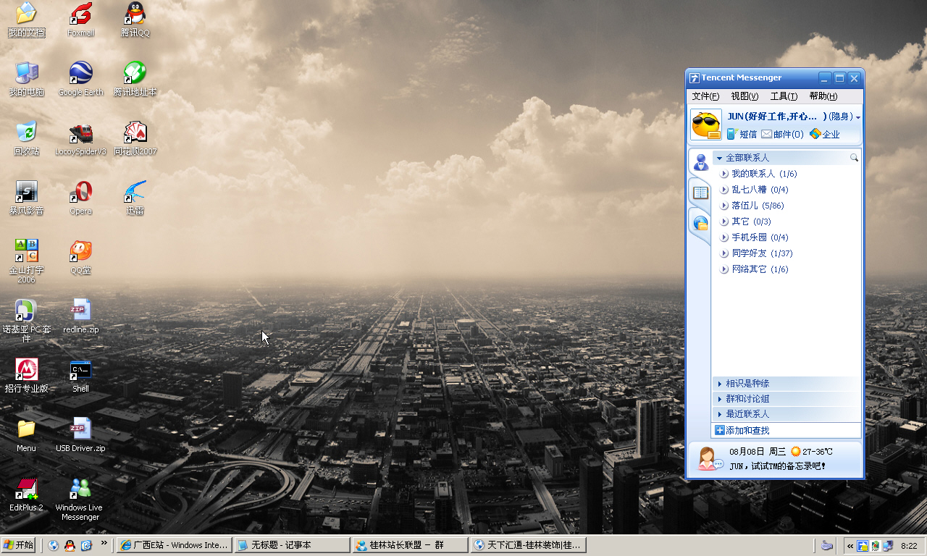Open the Foxmail desktop icon
Image resolution: width=927 pixels, height=556 pixels.
tap(80, 14)
